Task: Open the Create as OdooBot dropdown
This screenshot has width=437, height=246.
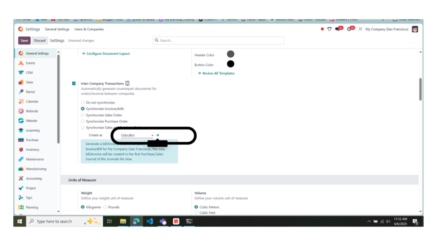Action: 137,135
